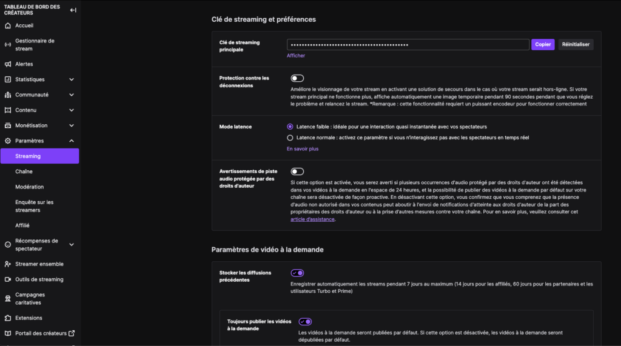621x346 pixels.
Task: Collapse the Paramètres section chevron
Action: [72, 141]
